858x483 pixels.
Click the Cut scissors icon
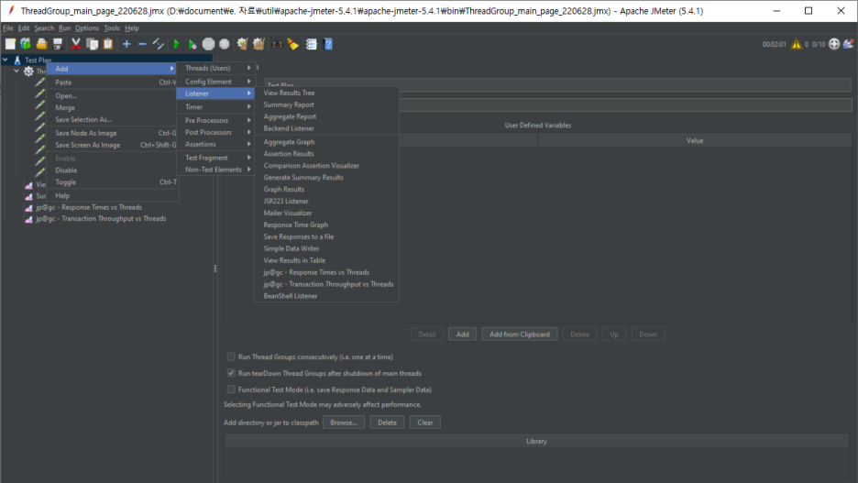pyautogui.click(x=76, y=44)
